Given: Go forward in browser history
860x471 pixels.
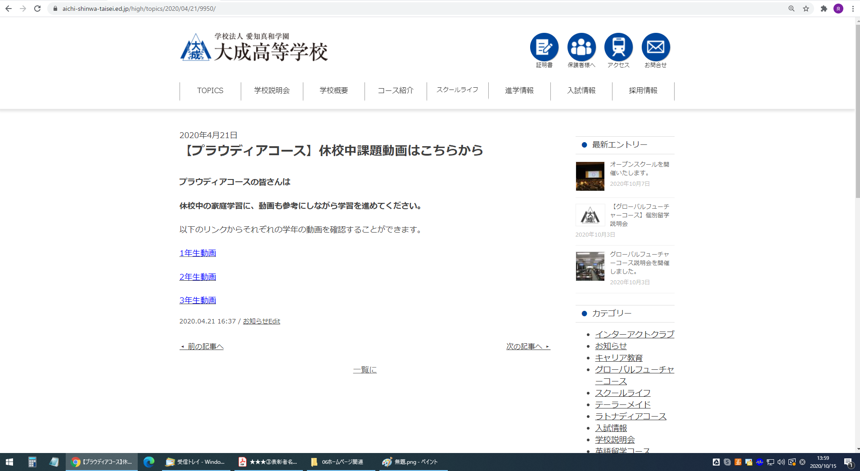Looking at the screenshot, I should (x=23, y=9).
